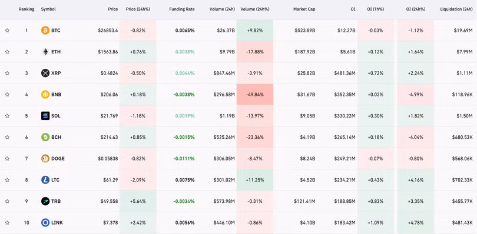Click the Dogecoin DOGE icon
This screenshot has height=234, width=477.
point(45,159)
